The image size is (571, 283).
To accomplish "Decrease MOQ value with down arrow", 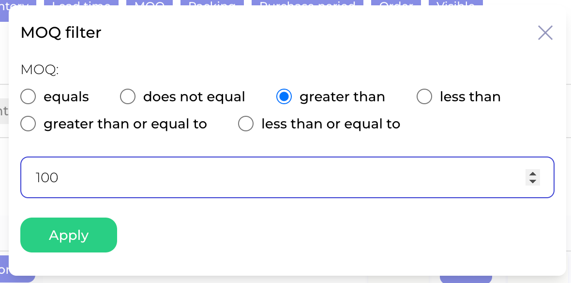I will [532, 181].
